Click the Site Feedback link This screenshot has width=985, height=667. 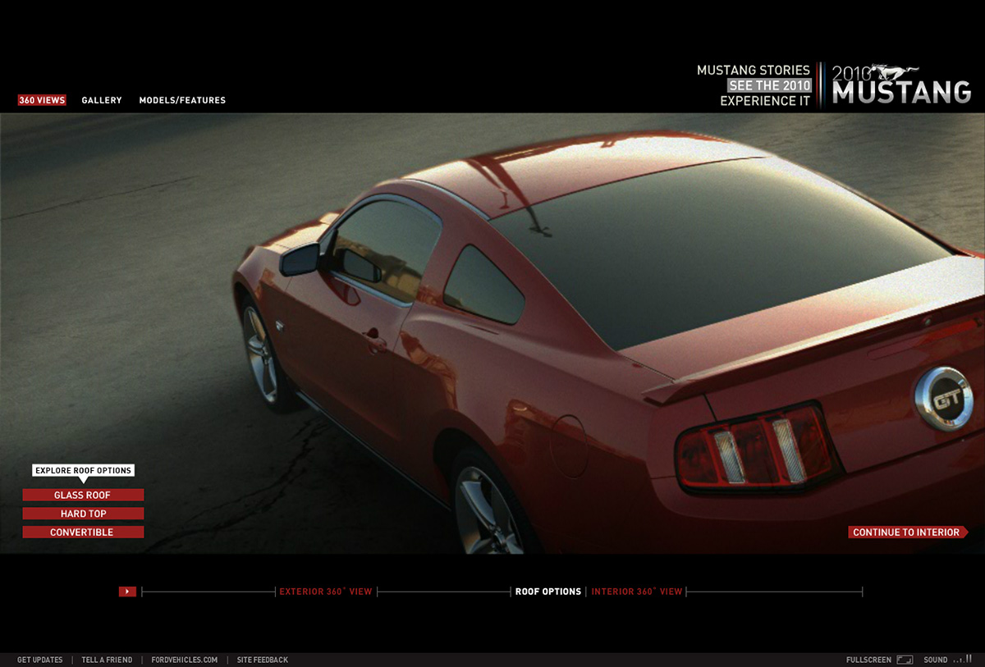[263, 660]
